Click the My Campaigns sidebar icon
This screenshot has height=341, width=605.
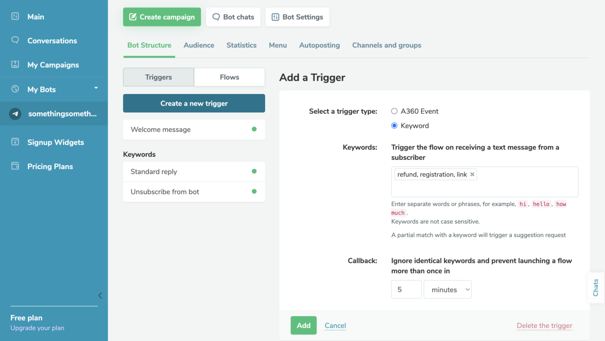[x=15, y=64]
